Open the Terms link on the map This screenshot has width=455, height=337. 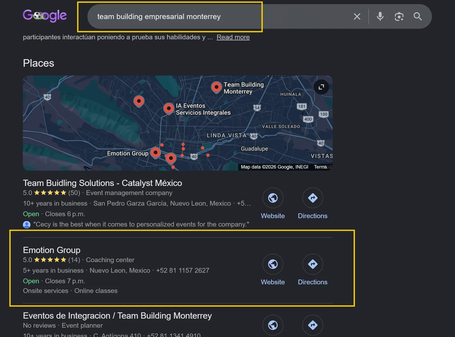click(x=320, y=167)
